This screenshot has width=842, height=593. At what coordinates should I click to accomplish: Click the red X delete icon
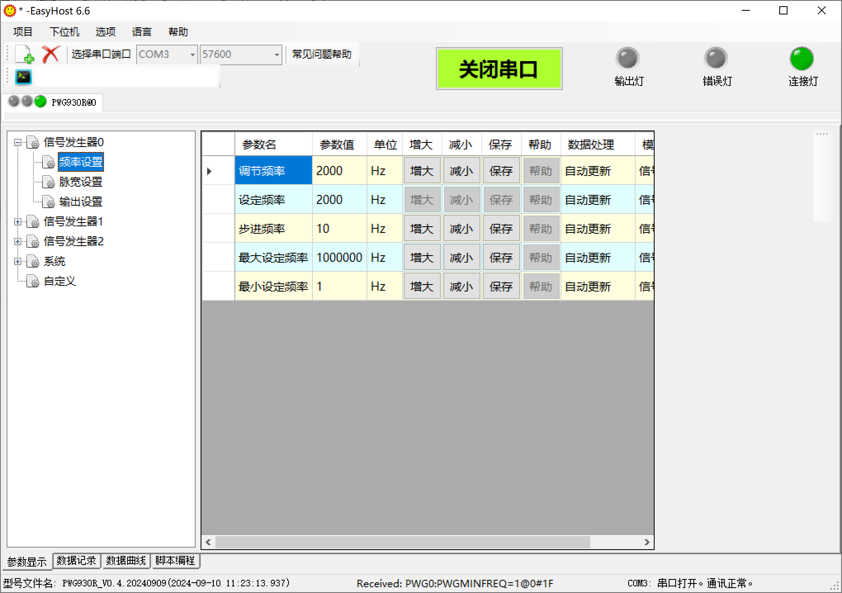pyautogui.click(x=51, y=55)
